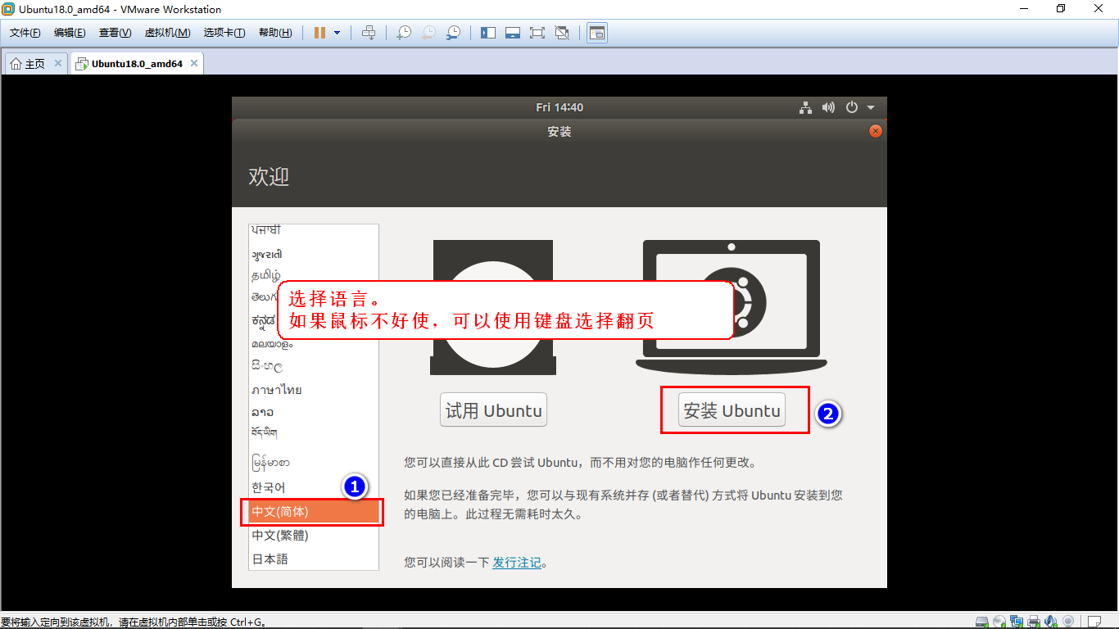Image resolution: width=1119 pixels, height=629 pixels.
Task: Open the Fri 14:40 clock in the top bar
Action: [x=559, y=107]
